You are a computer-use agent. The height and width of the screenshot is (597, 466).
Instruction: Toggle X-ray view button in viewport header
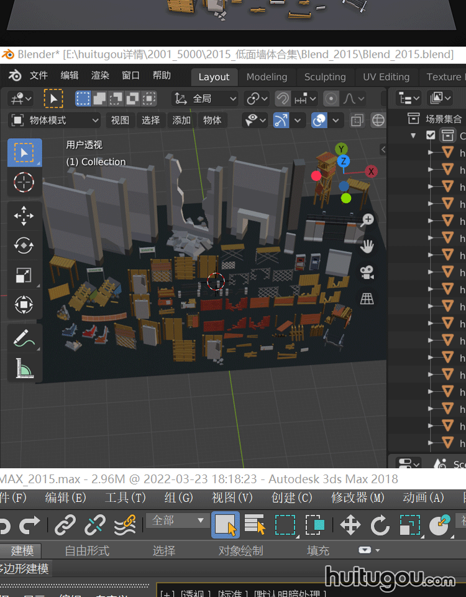(x=357, y=121)
